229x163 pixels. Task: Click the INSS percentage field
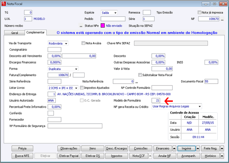point(211,62)
